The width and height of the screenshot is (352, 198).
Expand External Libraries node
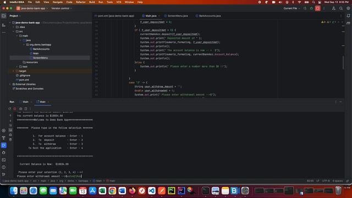click(x=10, y=84)
